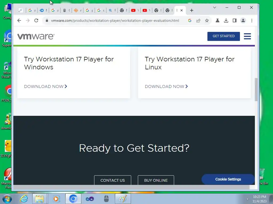The width and height of the screenshot is (273, 204).
Task: Open the mouse app taskbar icon
Action: (x=106, y=199)
